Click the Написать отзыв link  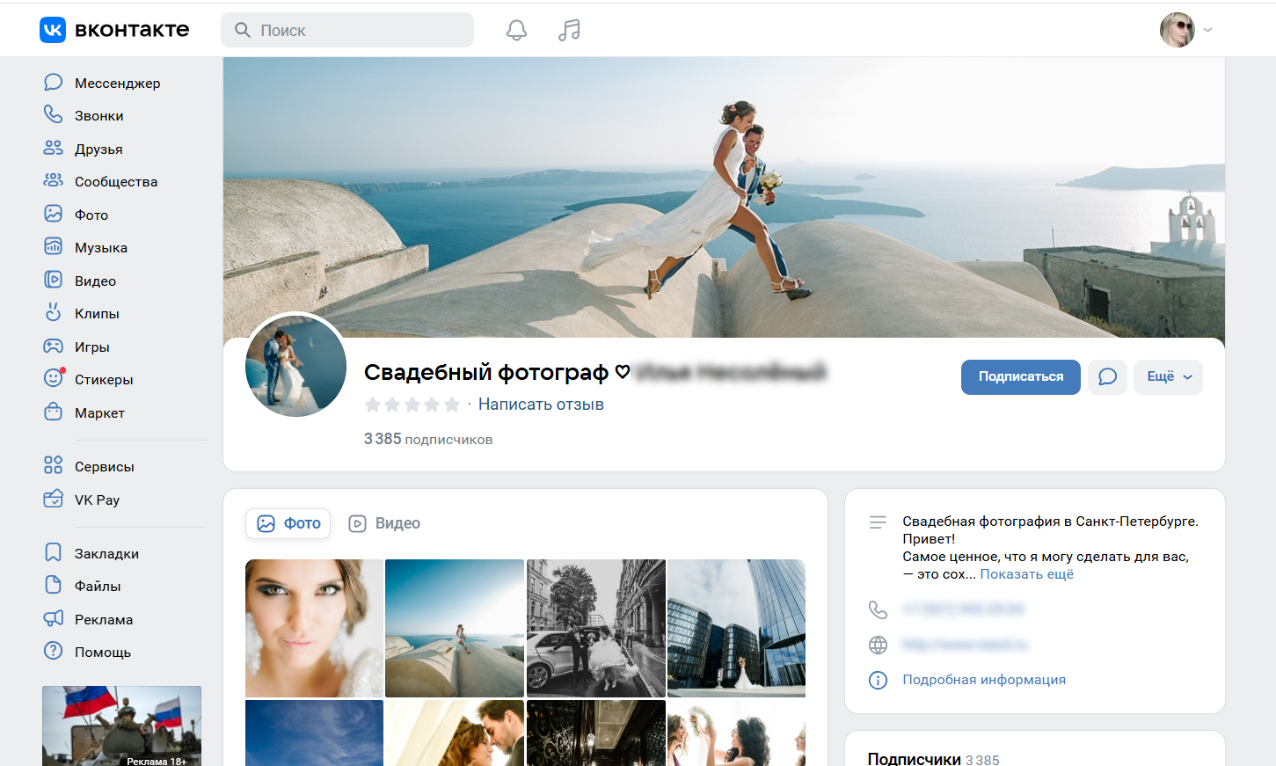pos(541,405)
